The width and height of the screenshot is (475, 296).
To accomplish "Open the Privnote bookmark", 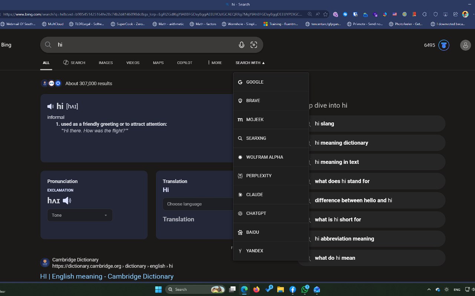I will pos(365,24).
